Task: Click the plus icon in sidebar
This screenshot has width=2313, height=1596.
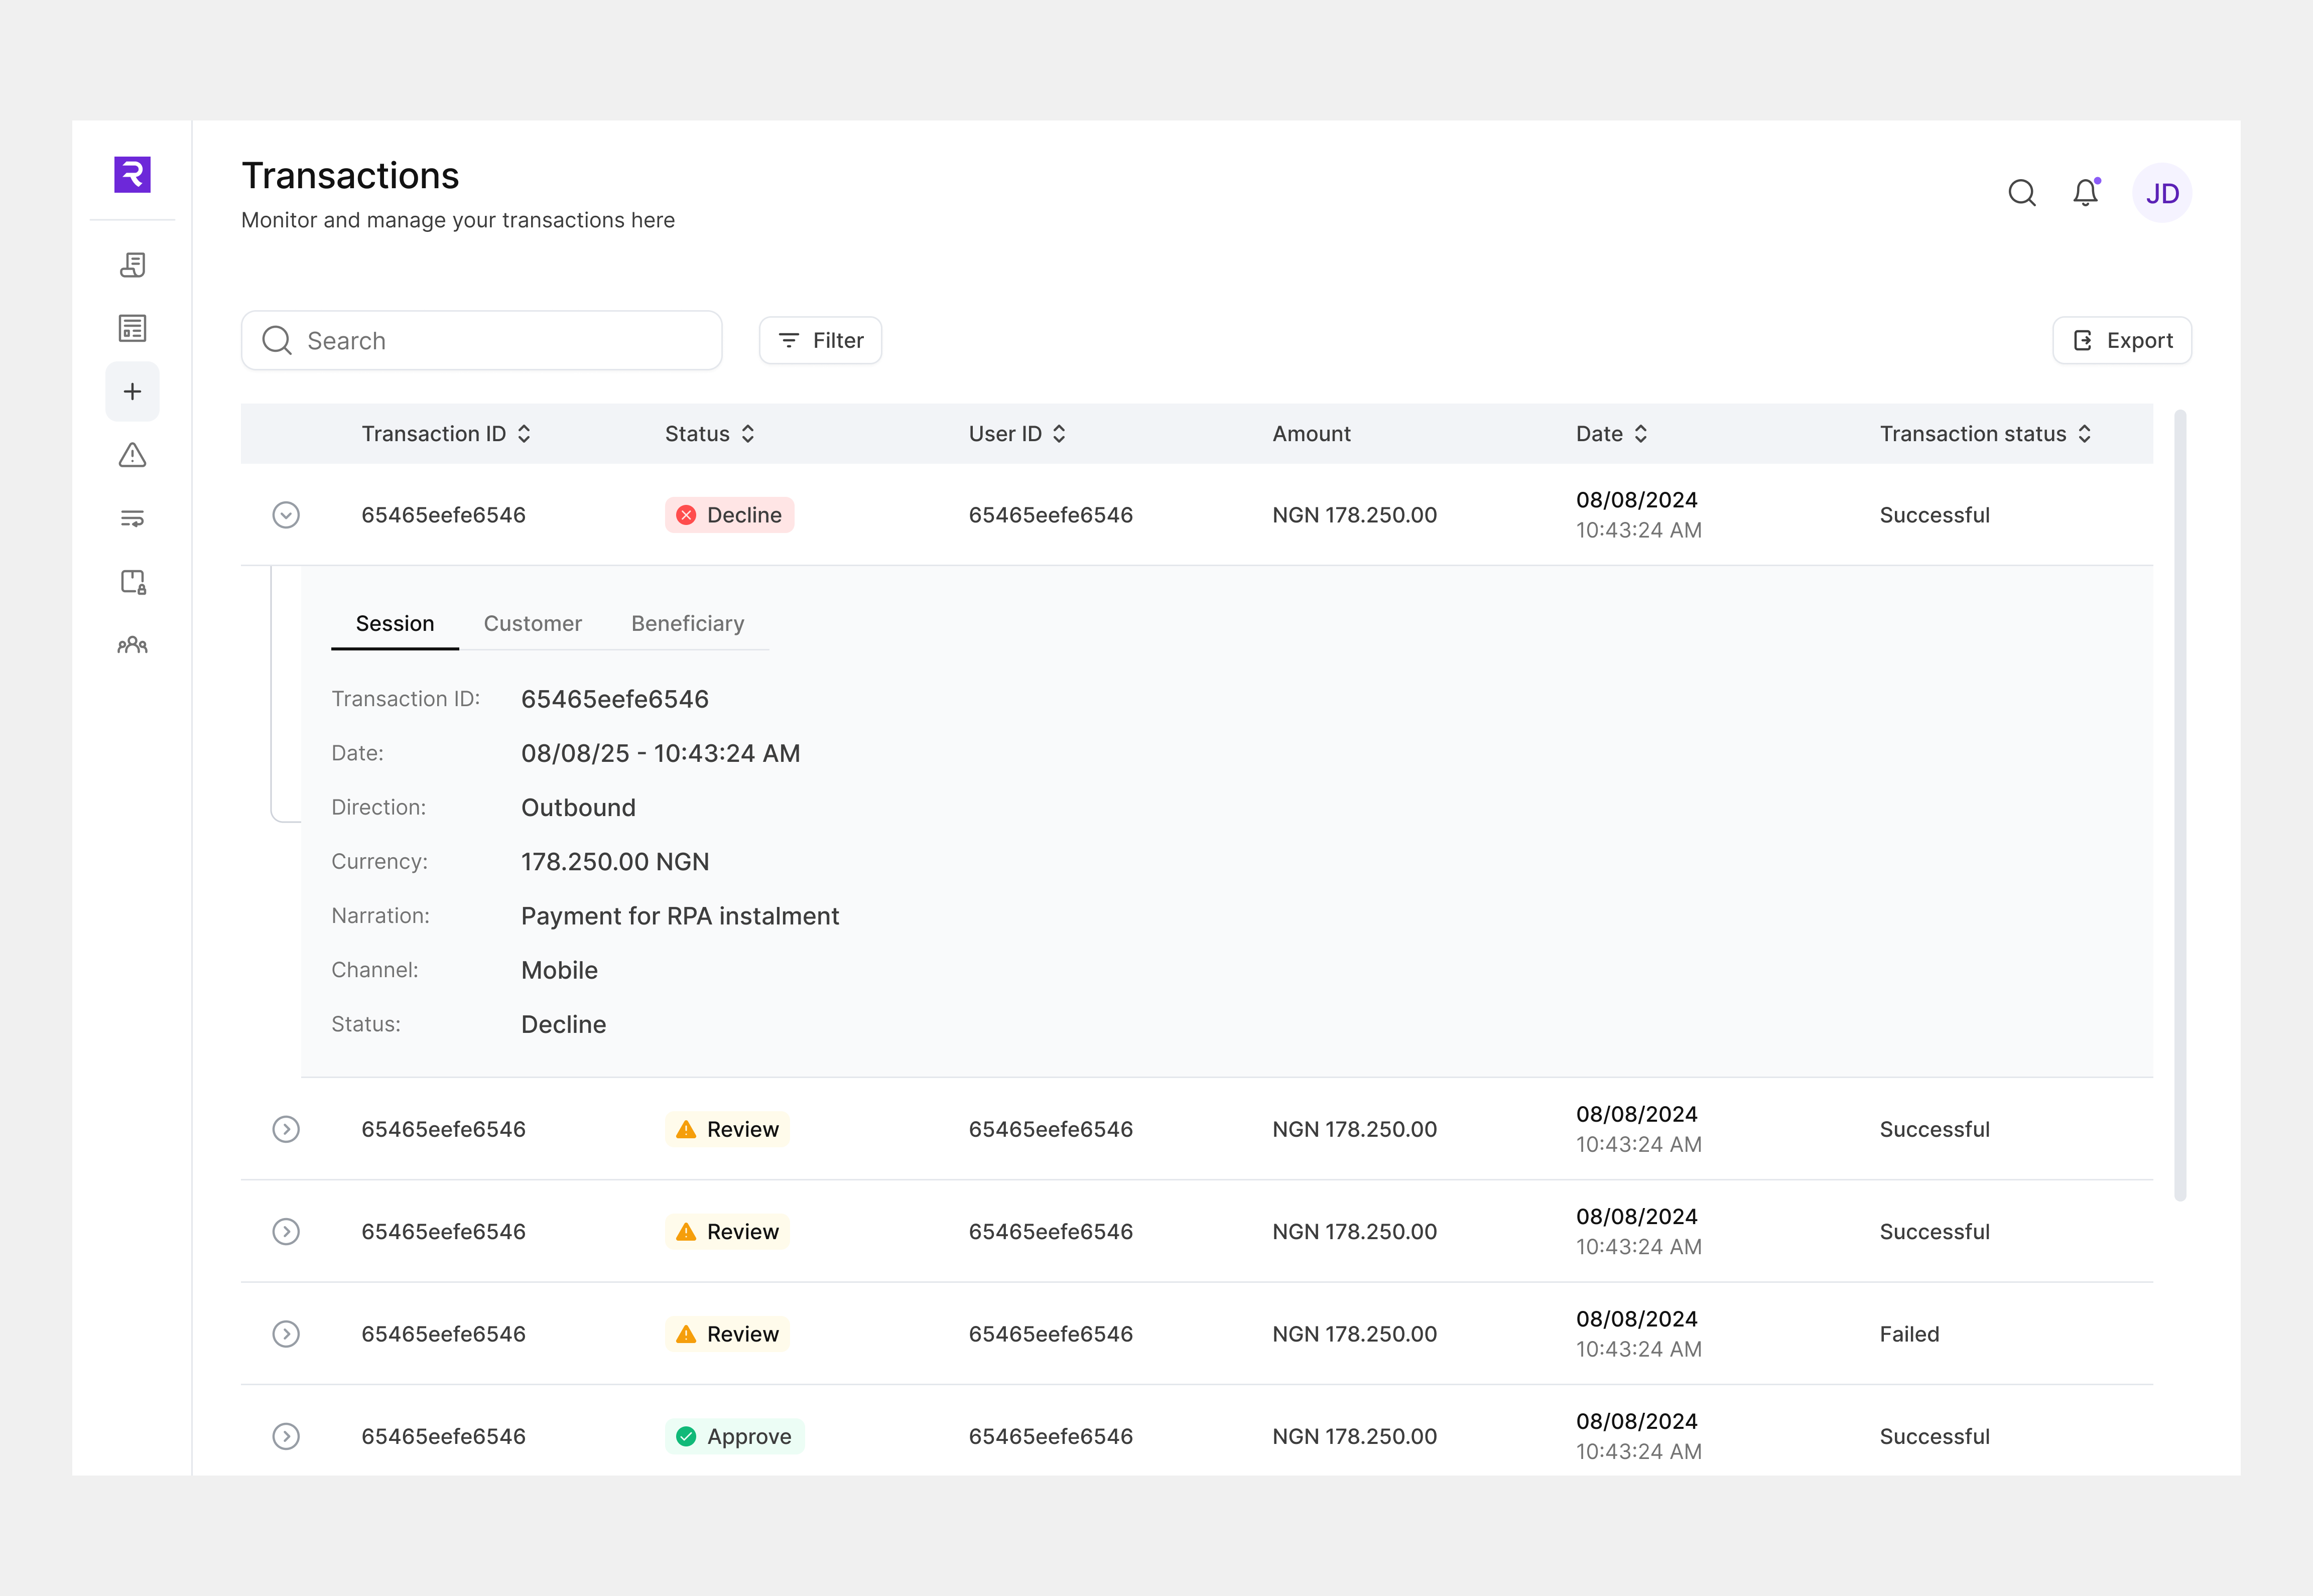Action: [132, 391]
